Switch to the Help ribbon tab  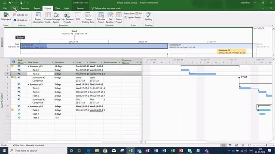coord(67,9)
